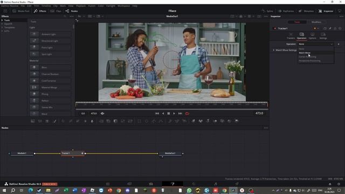Image resolution: width=345 pixels, height=194 pixels.
Task: Expand the LUTs tree category
Action: point(2,31)
